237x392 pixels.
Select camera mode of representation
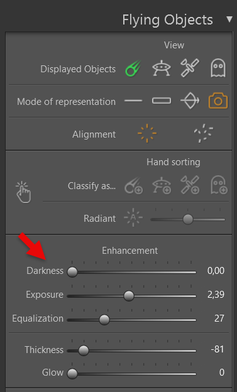(218, 101)
